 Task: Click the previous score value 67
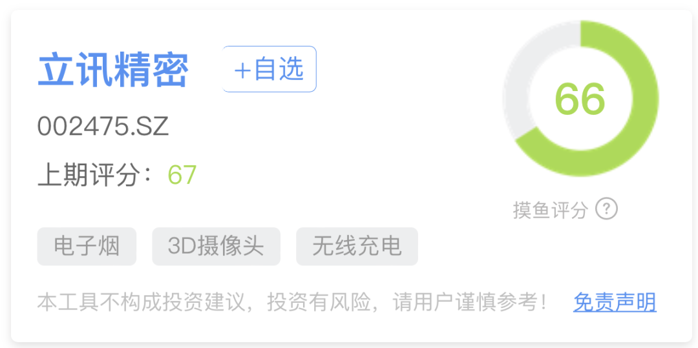[182, 175]
